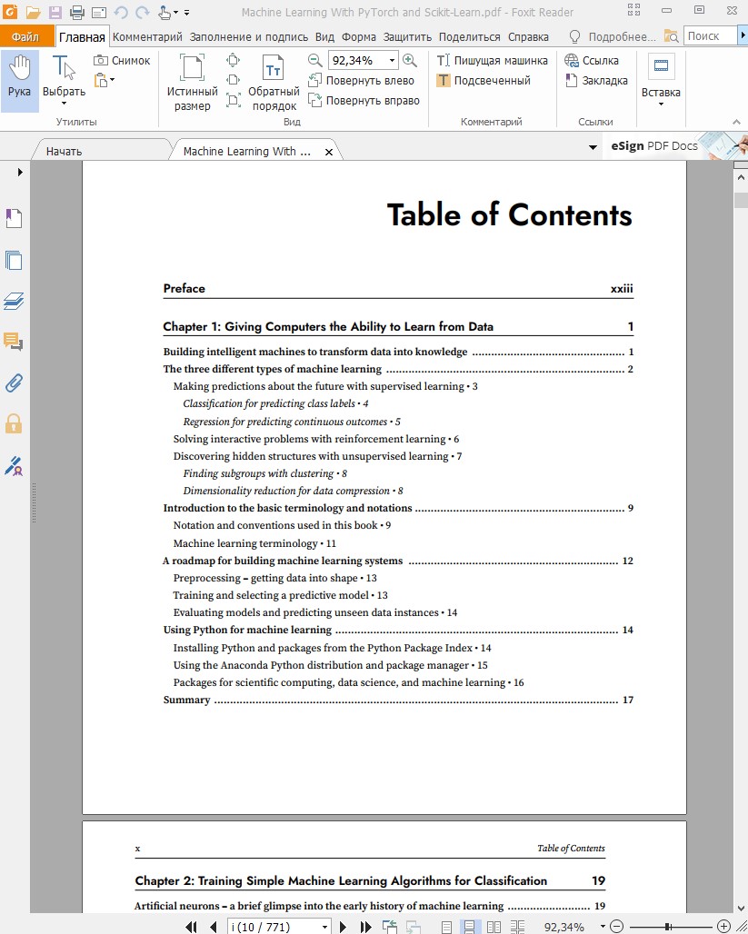
Task: Open the Digital Signatures panel
Action: pyautogui.click(x=14, y=465)
